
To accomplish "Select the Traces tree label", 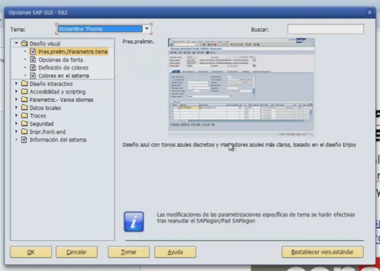I will pos(38,116).
